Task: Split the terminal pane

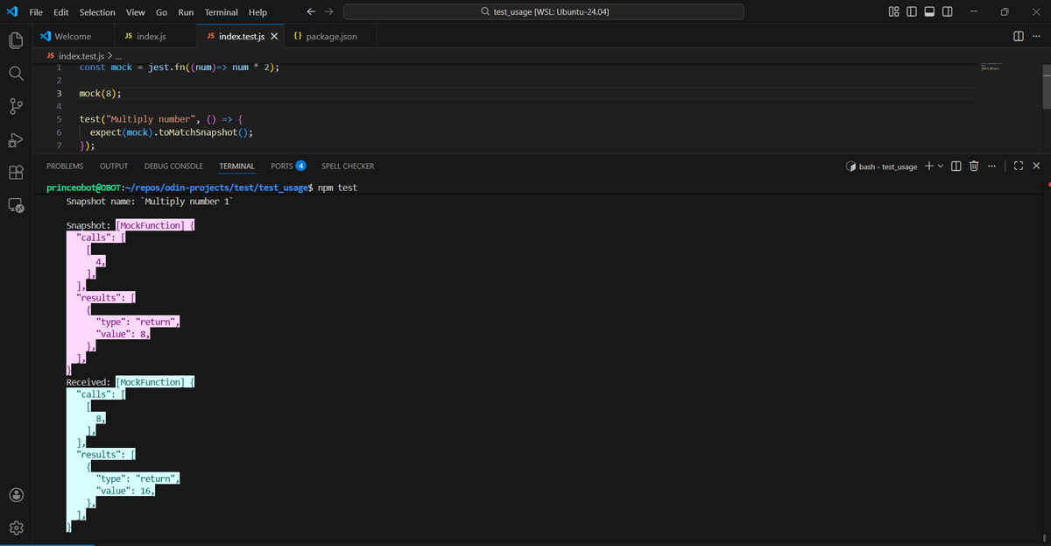Action: coord(956,166)
